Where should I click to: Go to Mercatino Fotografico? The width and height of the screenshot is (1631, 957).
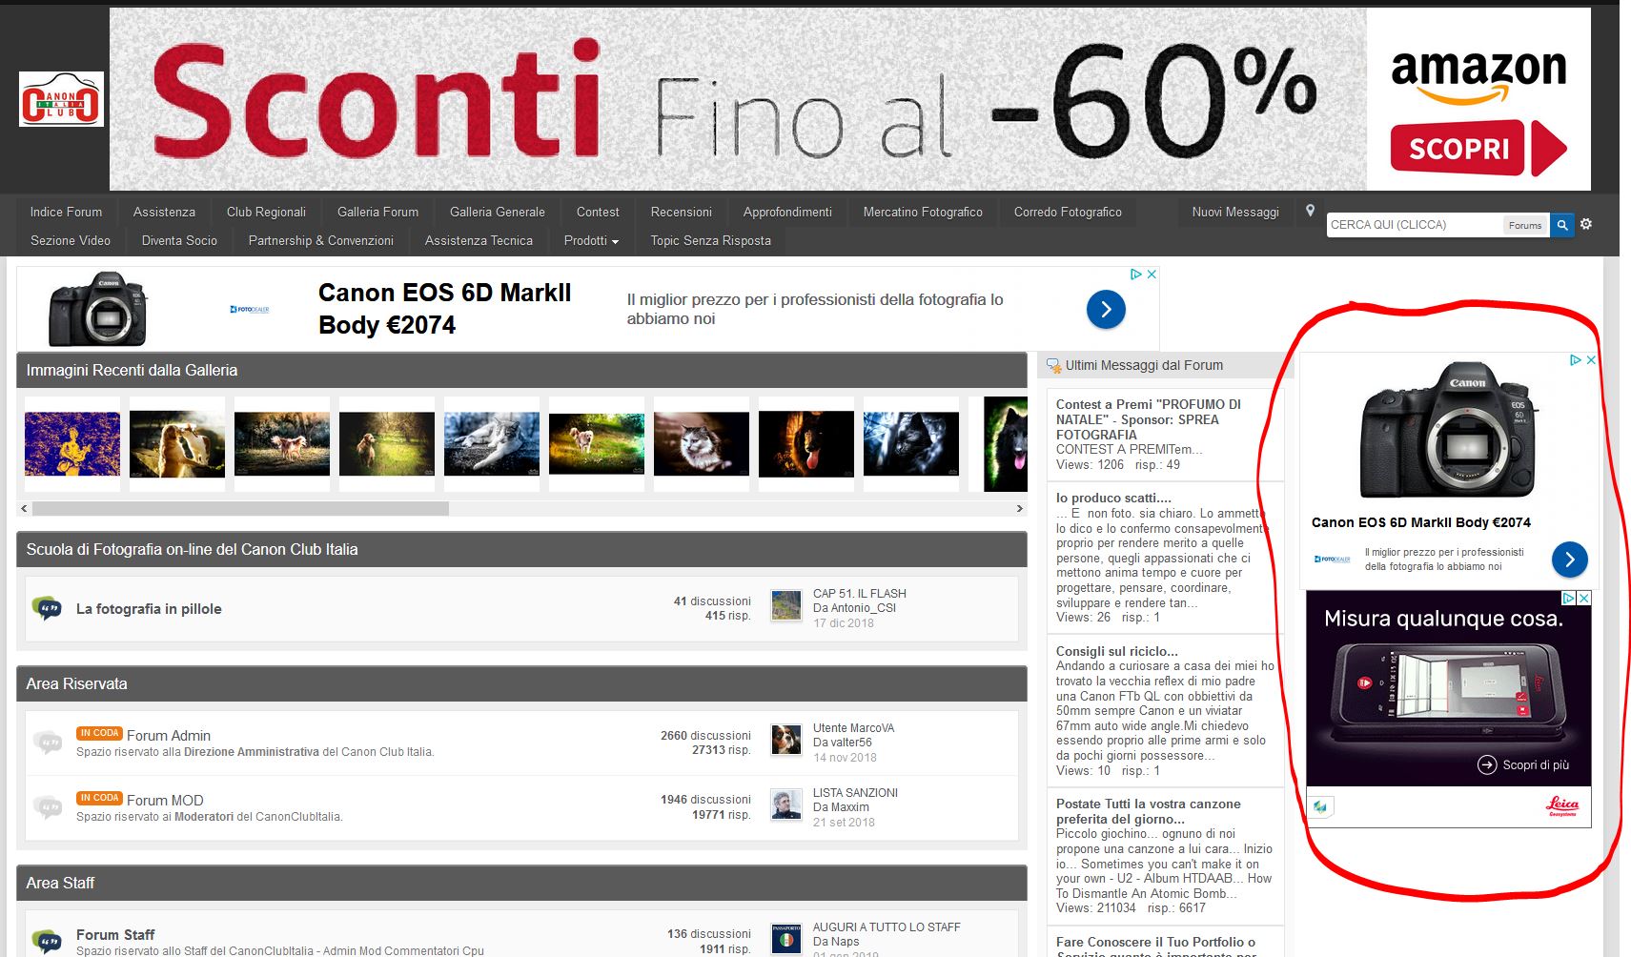[923, 212]
